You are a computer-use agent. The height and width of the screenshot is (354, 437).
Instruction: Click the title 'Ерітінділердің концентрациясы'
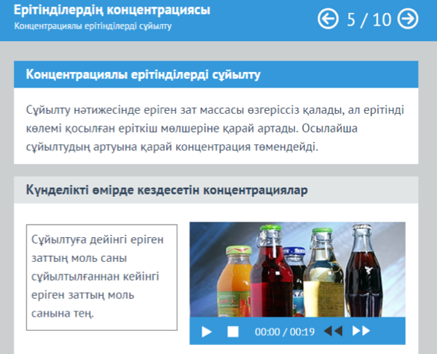click(x=111, y=10)
